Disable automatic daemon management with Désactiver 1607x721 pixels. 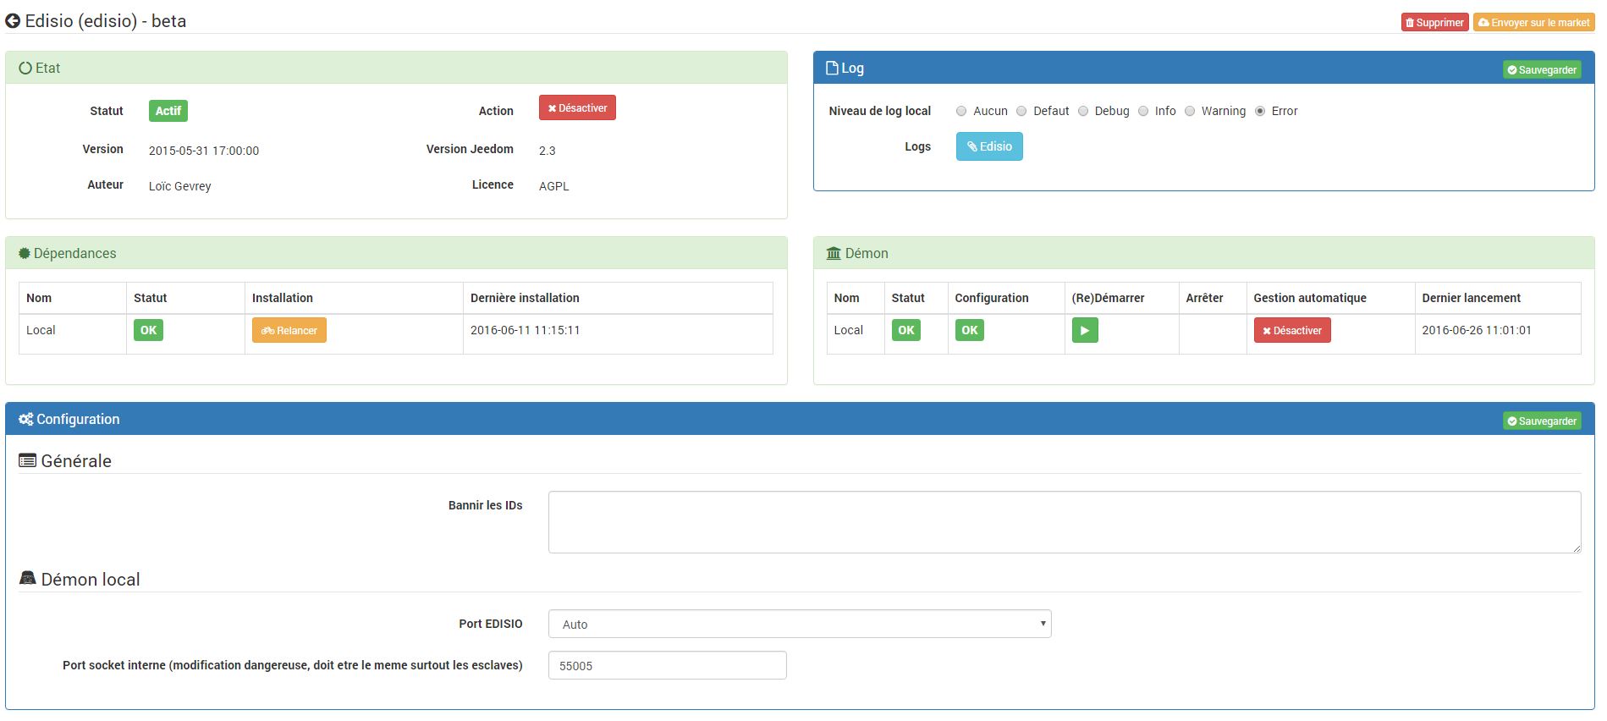click(x=1292, y=331)
